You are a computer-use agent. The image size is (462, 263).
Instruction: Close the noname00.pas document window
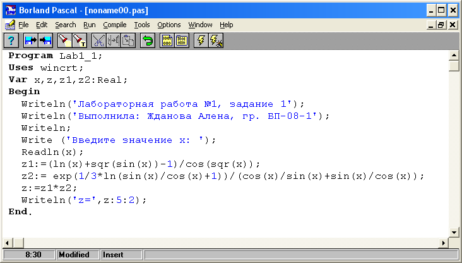[x=453, y=25]
